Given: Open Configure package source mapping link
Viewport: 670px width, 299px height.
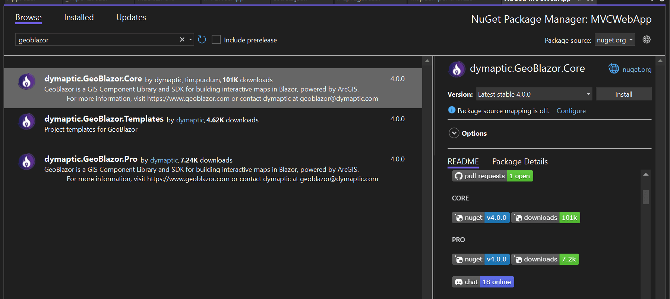Looking at the screenshot, I should tap(571, 111).
